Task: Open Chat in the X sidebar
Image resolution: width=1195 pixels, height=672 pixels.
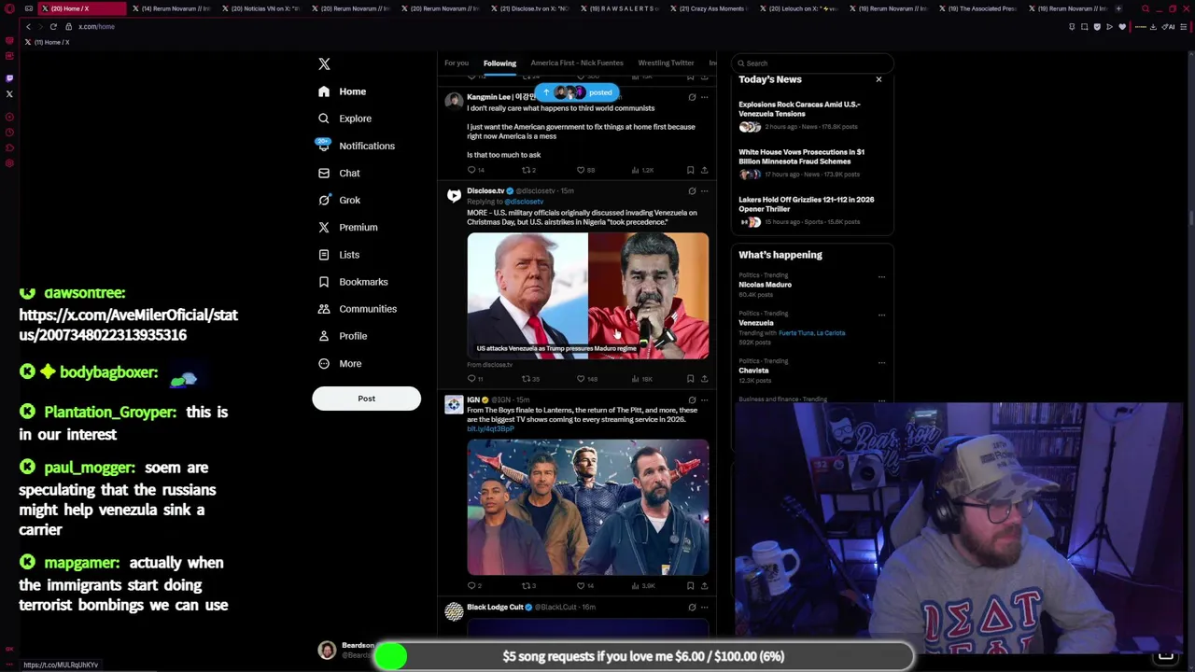Action: [339, 173]
